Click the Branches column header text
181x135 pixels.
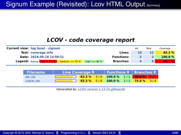[143, 72]
